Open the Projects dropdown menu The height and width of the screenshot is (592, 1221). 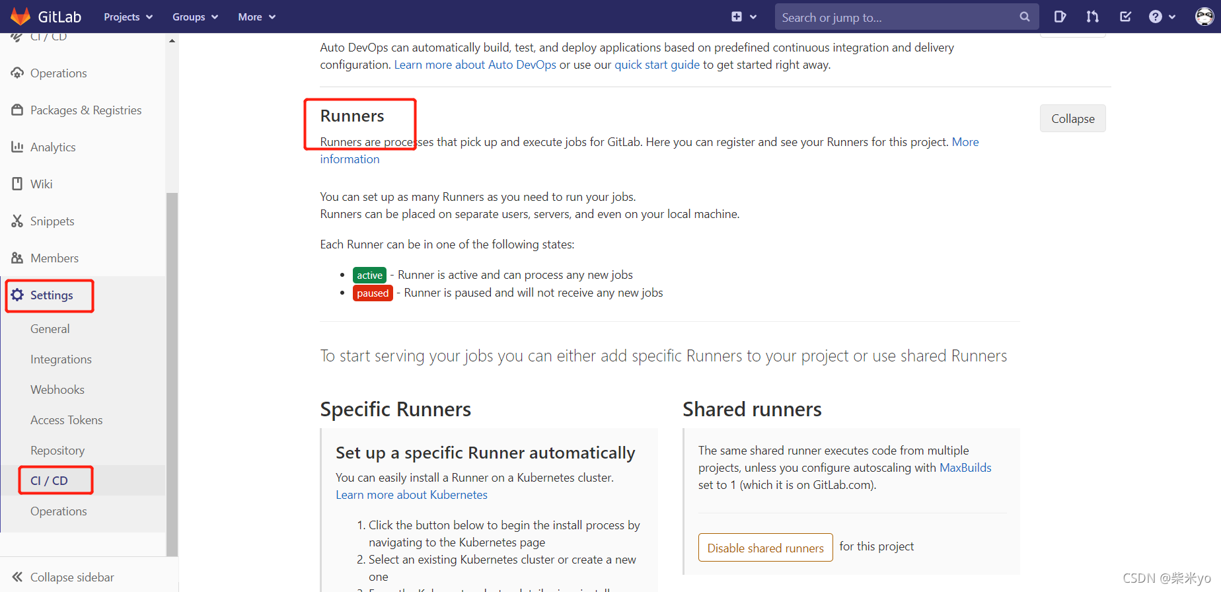pyautogui.click(x=128, y=17)
